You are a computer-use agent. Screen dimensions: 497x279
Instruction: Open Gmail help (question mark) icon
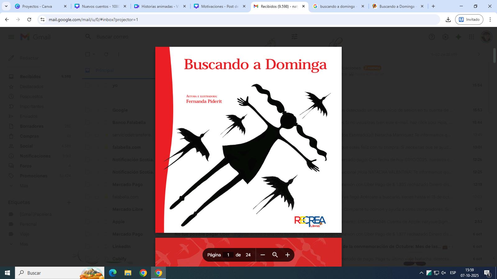click(x=432, y=37)
